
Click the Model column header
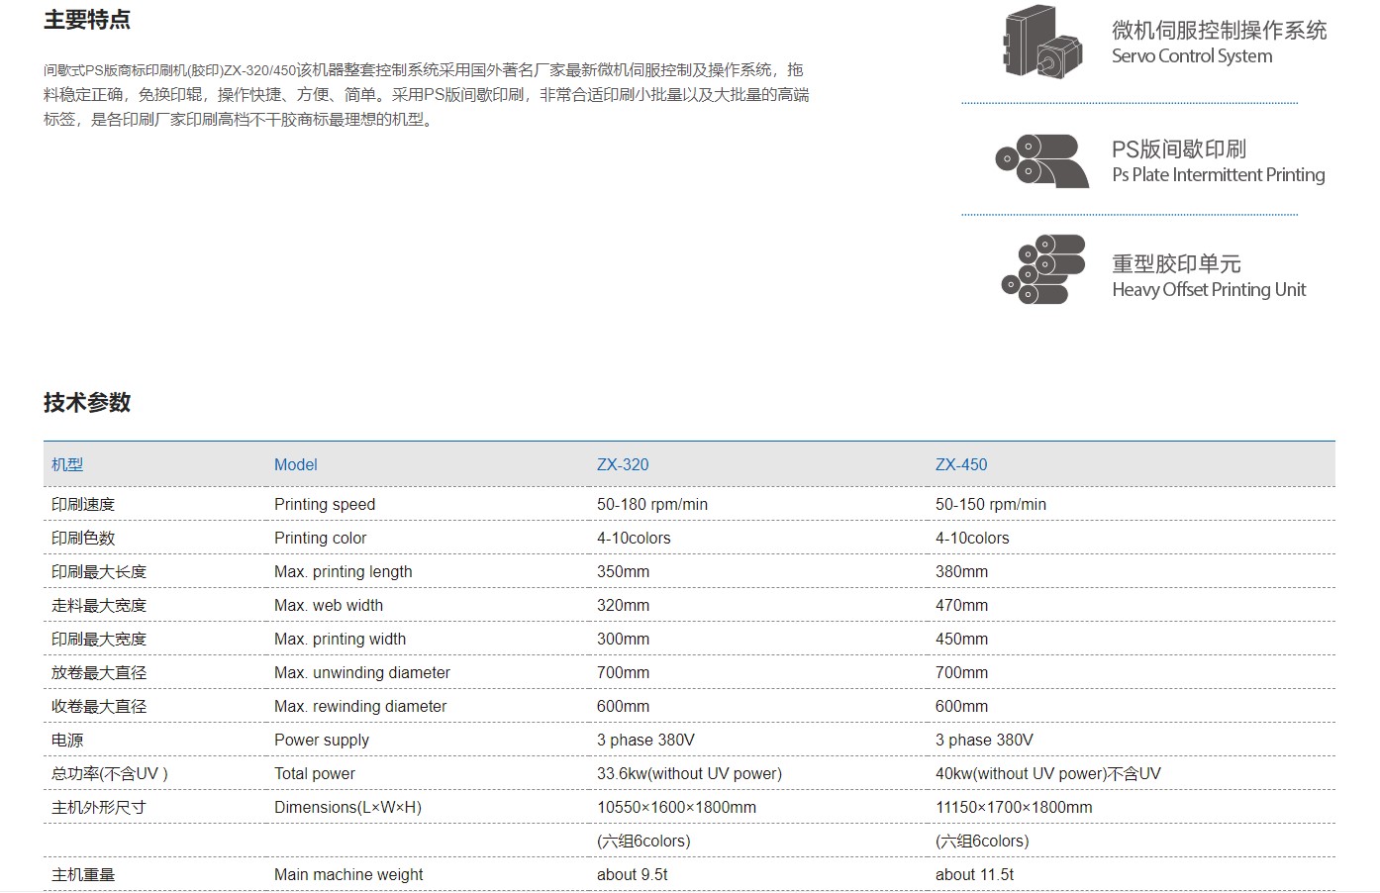pyautogui.click(x=295, y=464)
